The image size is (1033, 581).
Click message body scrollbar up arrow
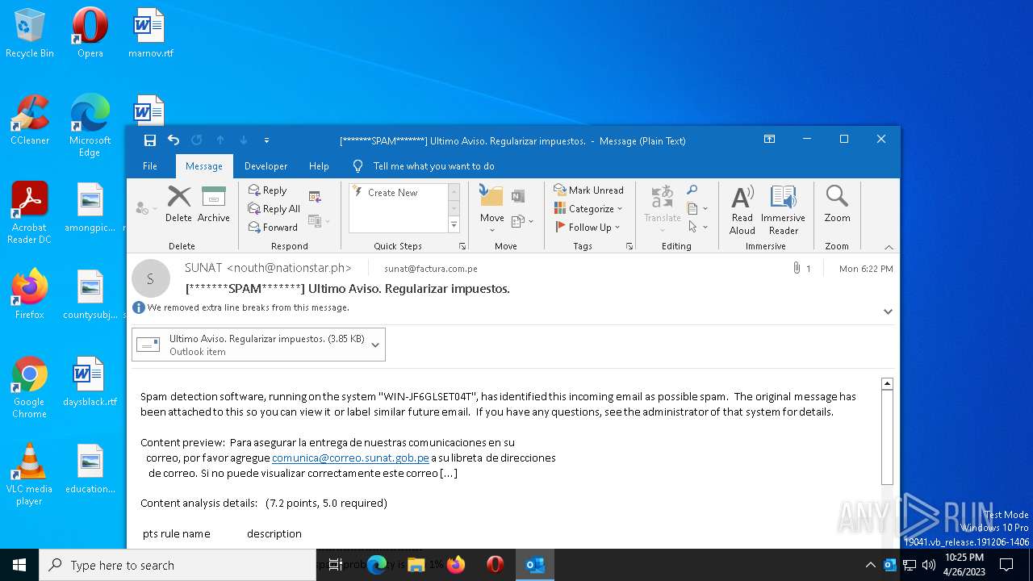887,384
